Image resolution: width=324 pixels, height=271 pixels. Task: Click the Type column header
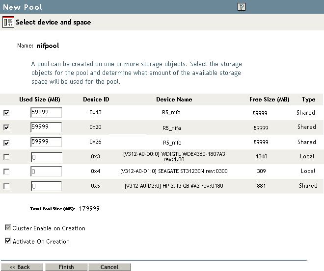[308, 99]
